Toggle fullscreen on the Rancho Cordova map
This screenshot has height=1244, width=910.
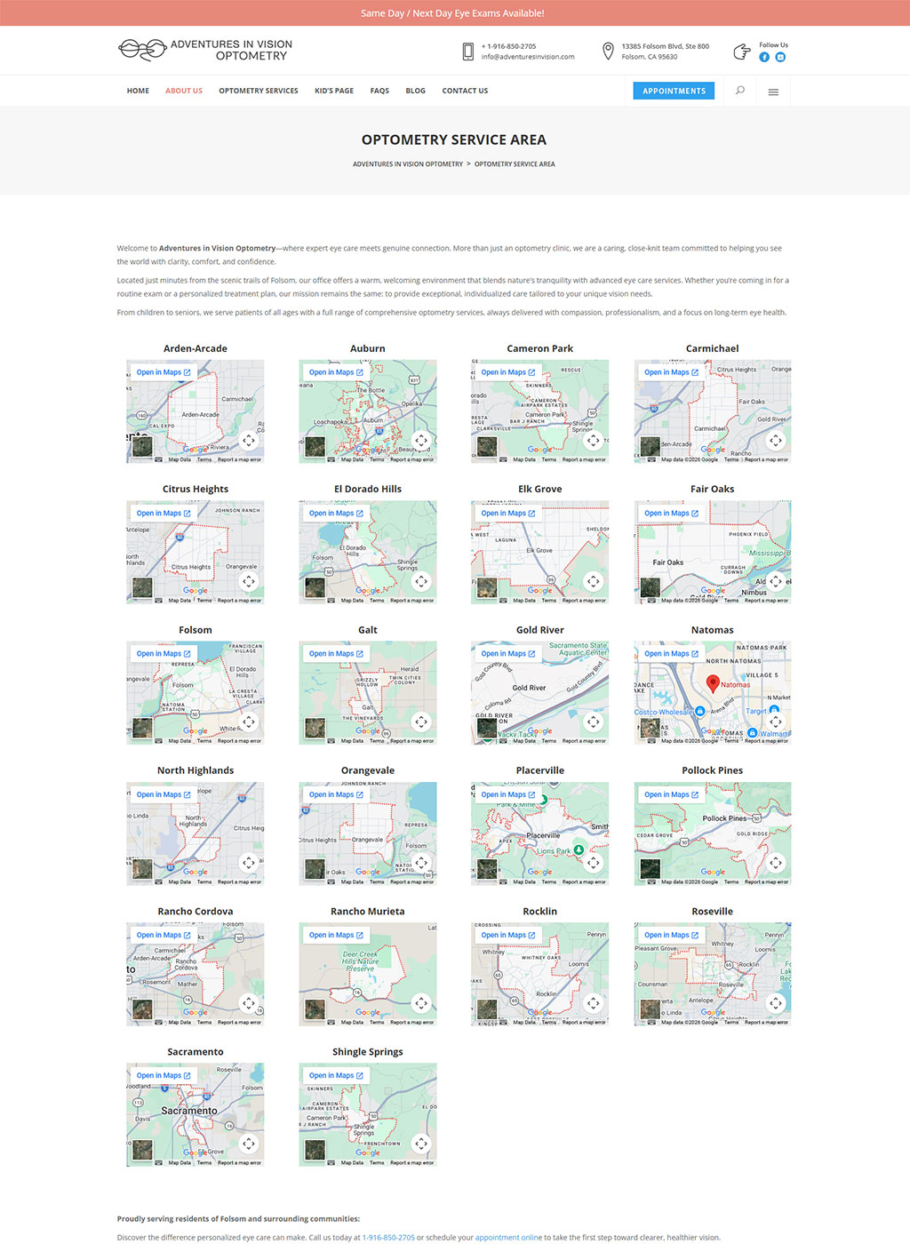249,1002
